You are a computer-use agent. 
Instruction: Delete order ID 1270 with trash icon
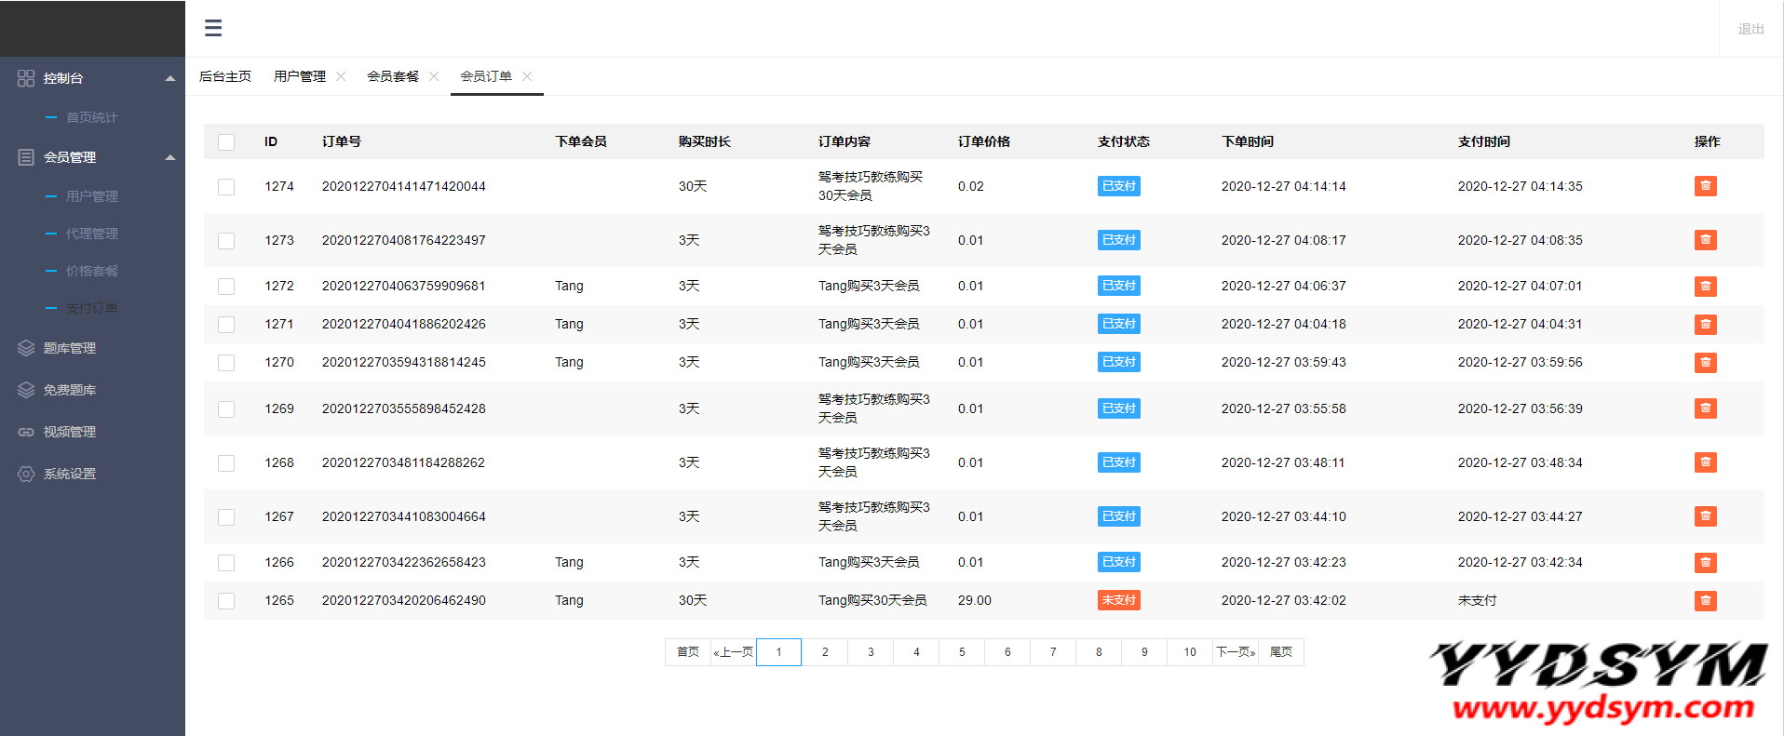(x=1705, y=363)
